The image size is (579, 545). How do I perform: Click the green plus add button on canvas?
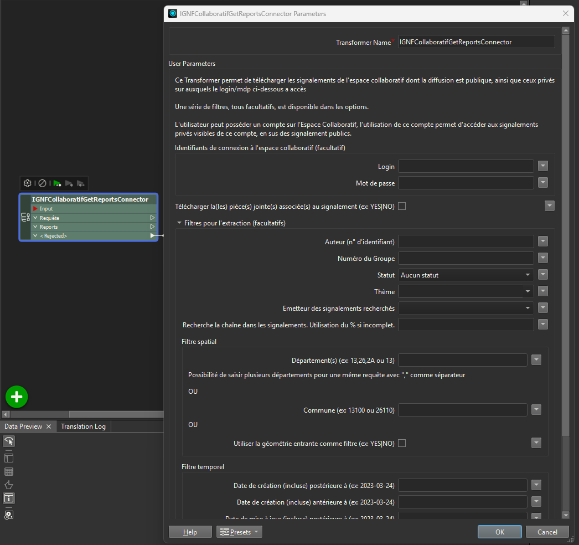pyautogui.click(x=17, y=397)
